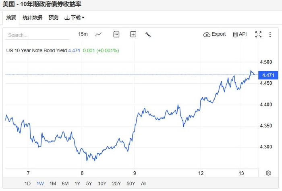Open the chart type line icon
This screenshot has width=282, height=191.
[x=98, y=35]
